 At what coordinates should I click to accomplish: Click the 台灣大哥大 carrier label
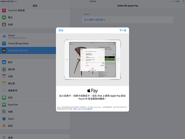pyautogui.click(x=10, y=2)
